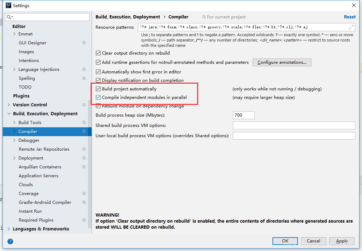Toggle Compile independent modules in parallel
The height and width of the screenshot is (251, 362).
point(98,97)
